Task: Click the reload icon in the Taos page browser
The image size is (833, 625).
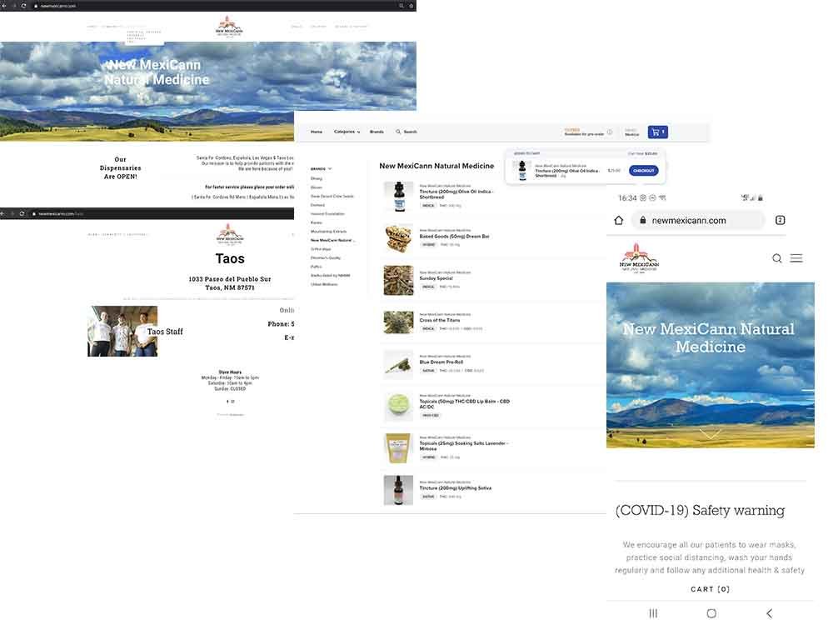Action: point(22,213)
